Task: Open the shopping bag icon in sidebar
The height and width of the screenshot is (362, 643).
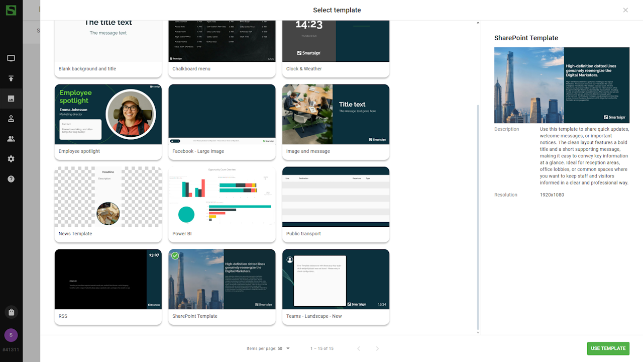Action: click(x=11, y=312)
